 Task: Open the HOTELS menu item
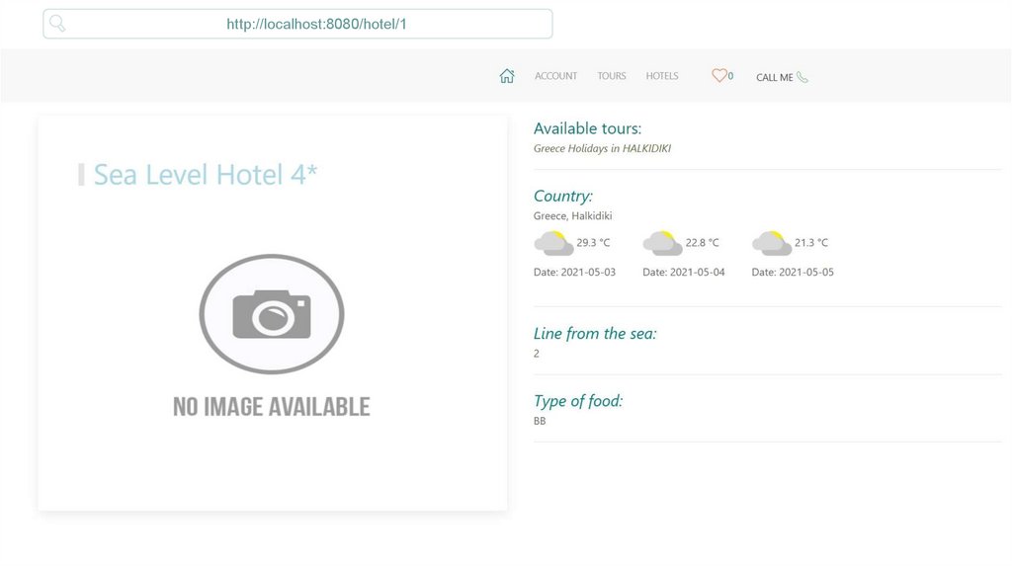[x=662, y=76]
